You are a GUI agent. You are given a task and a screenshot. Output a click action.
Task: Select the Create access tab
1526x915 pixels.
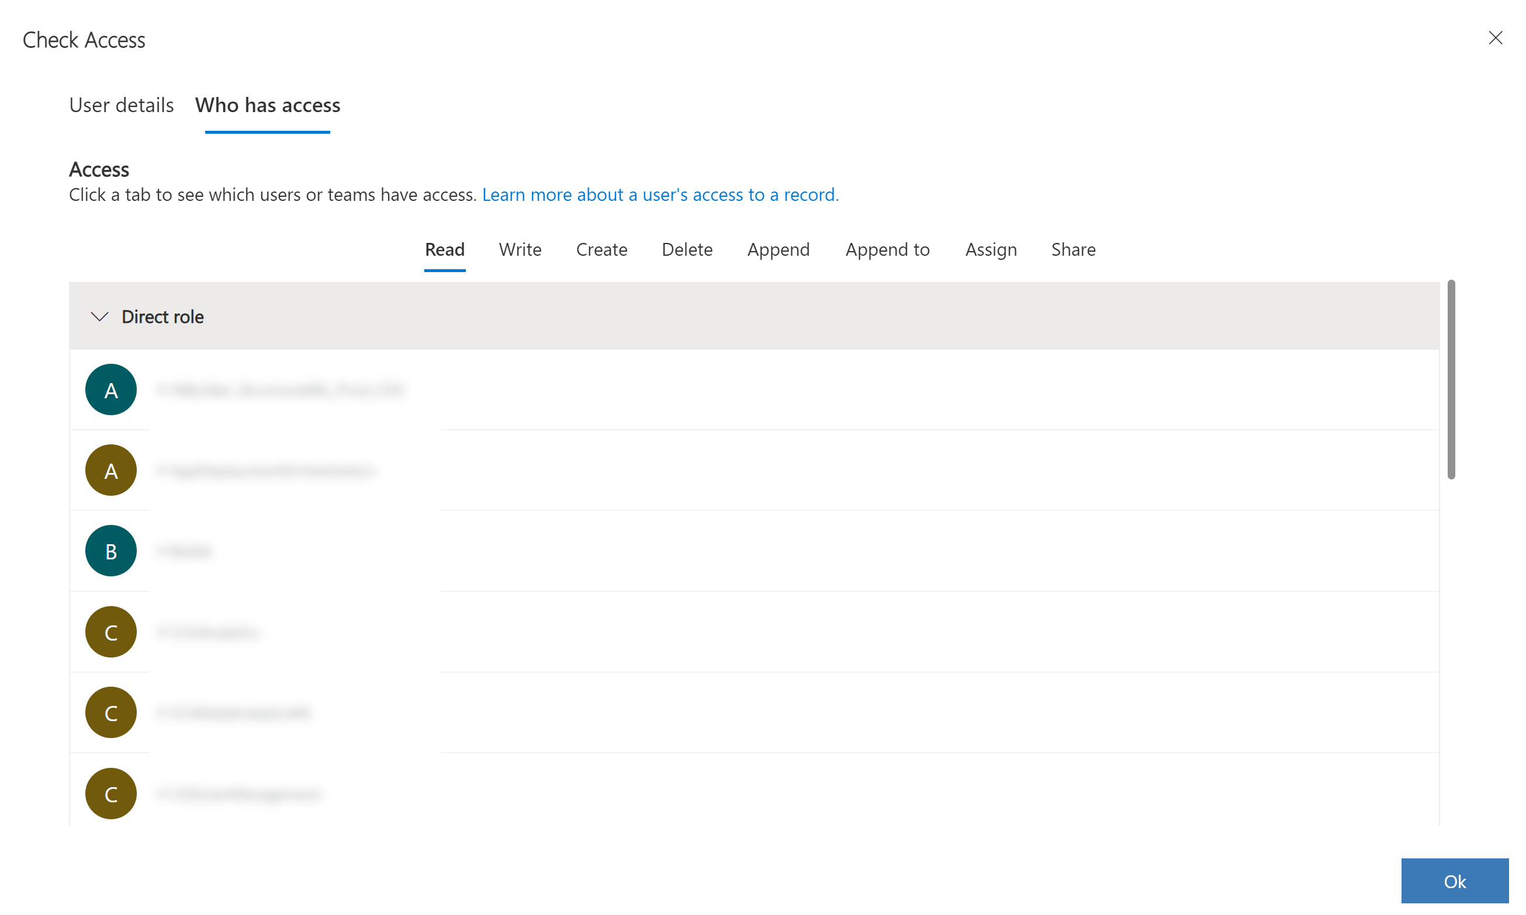point(601,249)
